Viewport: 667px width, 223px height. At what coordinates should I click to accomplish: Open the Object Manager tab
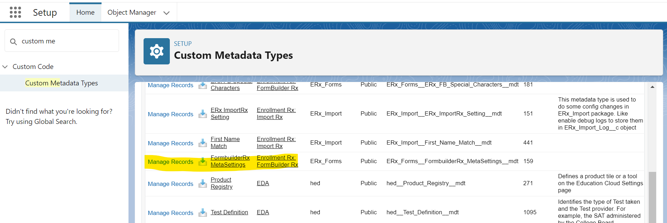(132, 12)
